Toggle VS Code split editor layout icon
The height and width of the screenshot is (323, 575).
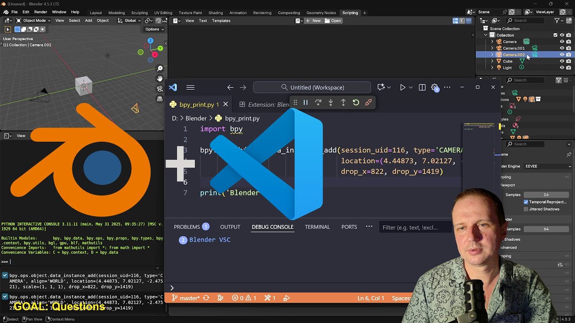422,87
